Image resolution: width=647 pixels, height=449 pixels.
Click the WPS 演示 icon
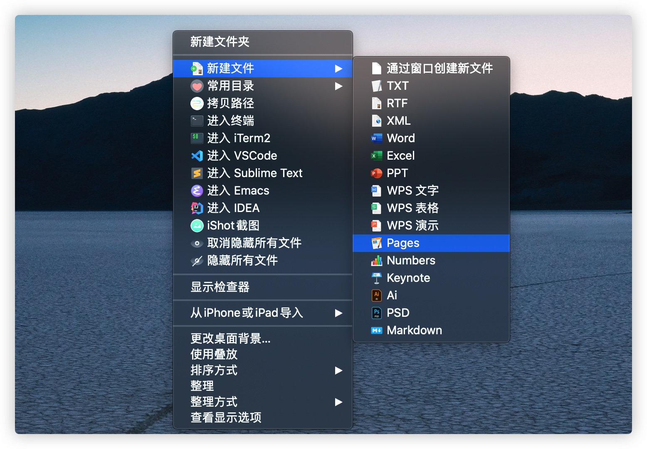(376, 226)
